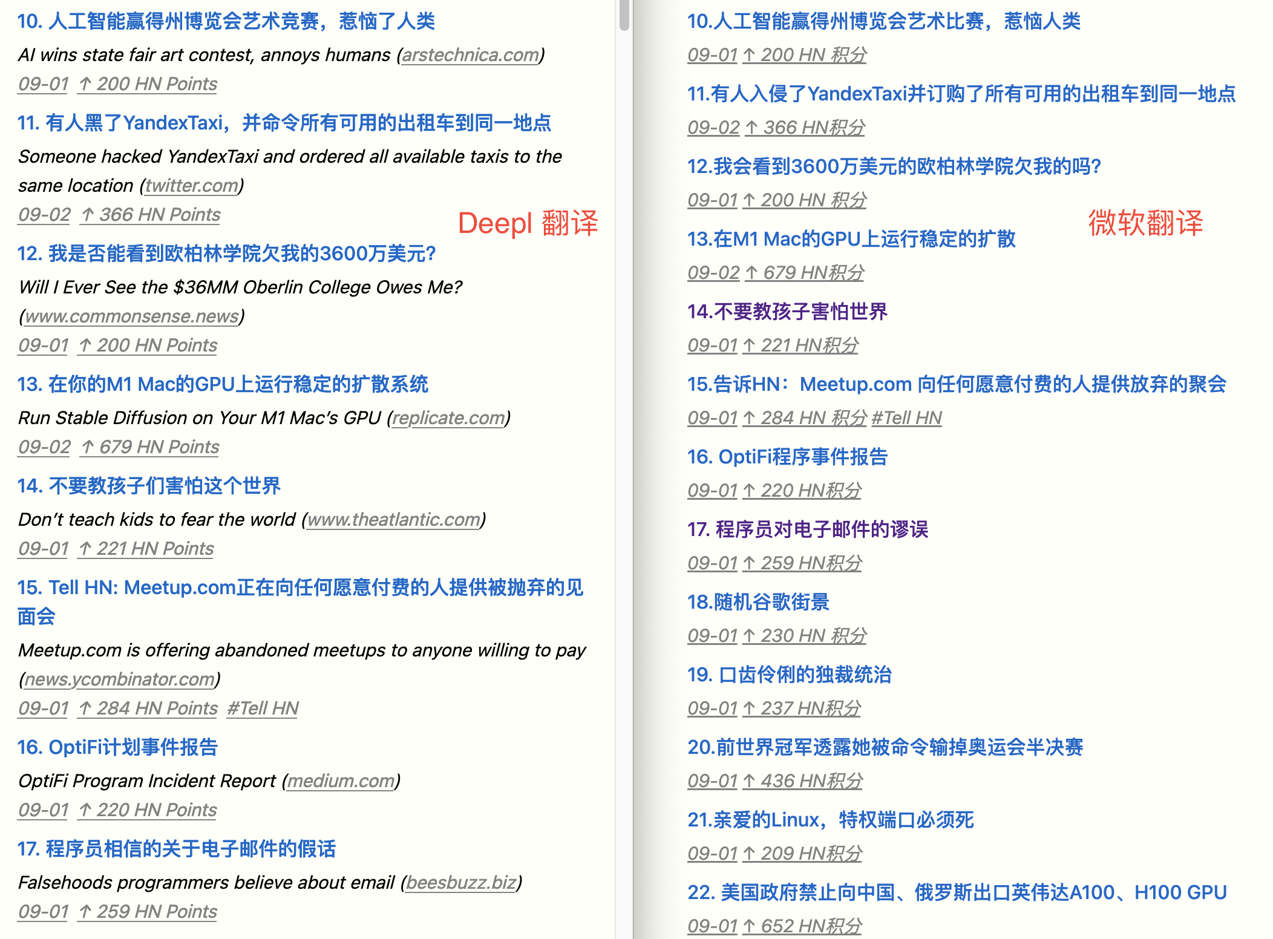Click '220 HN Points' in left pane
The height and width of the screenshot is (939, 1273).
[147, 810]
